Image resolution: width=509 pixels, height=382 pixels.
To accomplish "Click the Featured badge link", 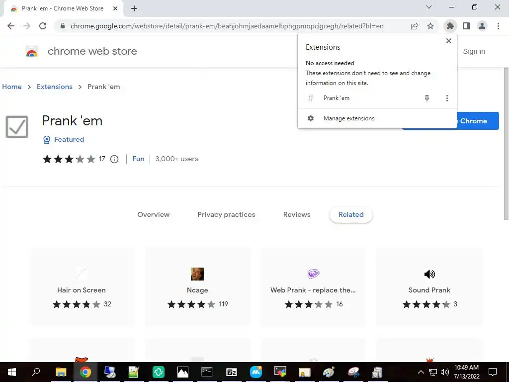I will [64, 139].
